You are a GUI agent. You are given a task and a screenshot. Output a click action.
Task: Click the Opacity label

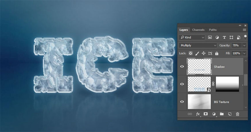[x=225, y=45]
